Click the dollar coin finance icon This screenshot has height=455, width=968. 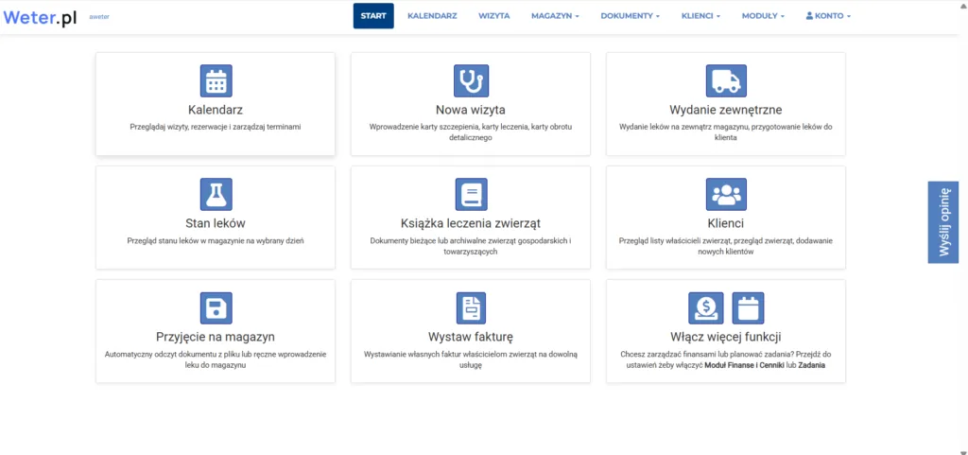(704, 308)
